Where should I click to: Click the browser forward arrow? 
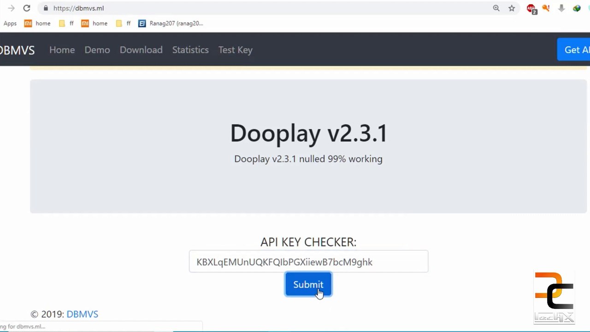[x=11, y=8]
